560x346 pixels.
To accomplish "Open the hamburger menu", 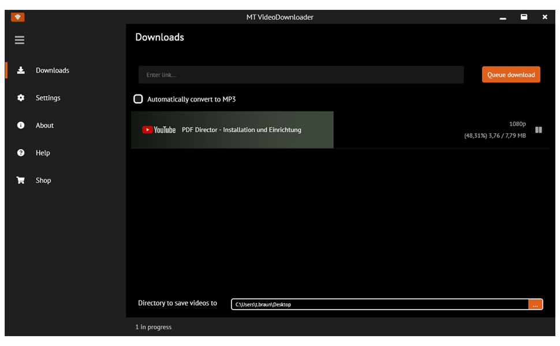I will (x=19, y=40).
